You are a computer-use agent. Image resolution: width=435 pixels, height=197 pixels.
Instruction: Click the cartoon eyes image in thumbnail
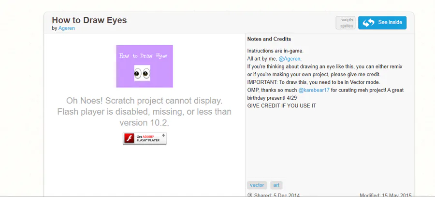pyautogui.click(x=142, y=73)
